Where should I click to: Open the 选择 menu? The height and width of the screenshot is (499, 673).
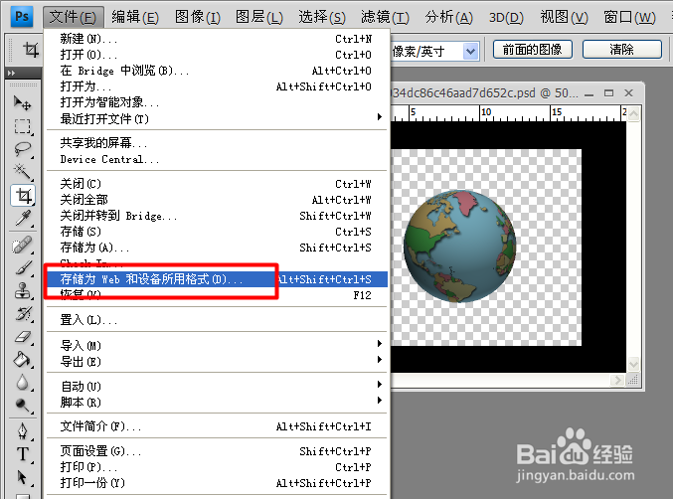click(322, 17)
